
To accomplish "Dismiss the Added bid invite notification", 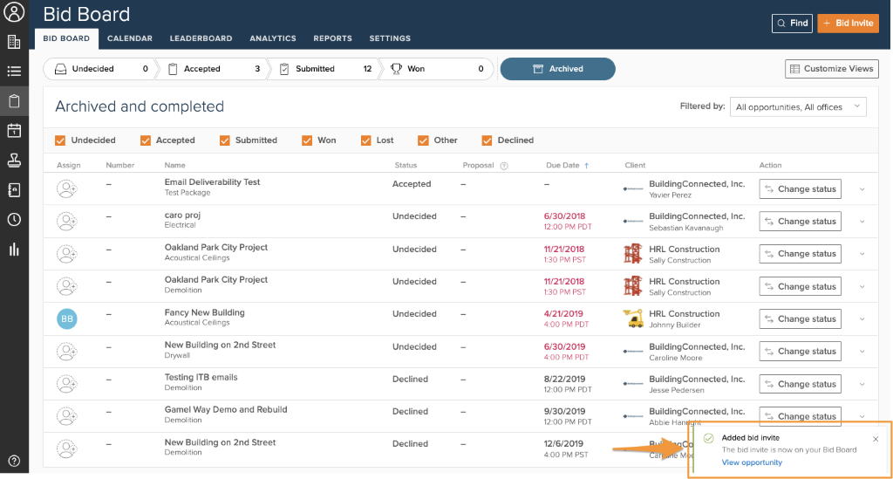I will 876,439.
